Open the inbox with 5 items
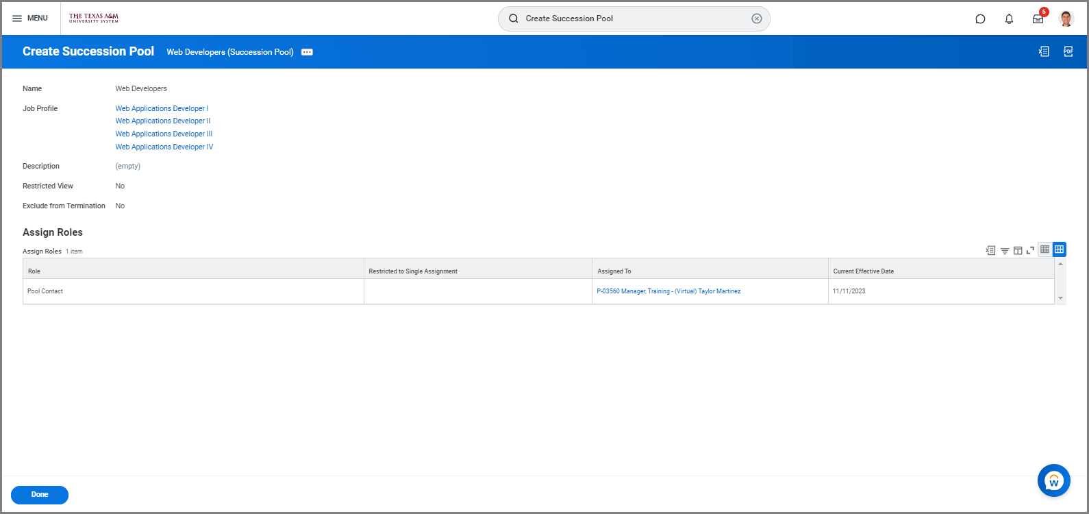Viewport: 1089px width, 514px height. pos(1038,19)
